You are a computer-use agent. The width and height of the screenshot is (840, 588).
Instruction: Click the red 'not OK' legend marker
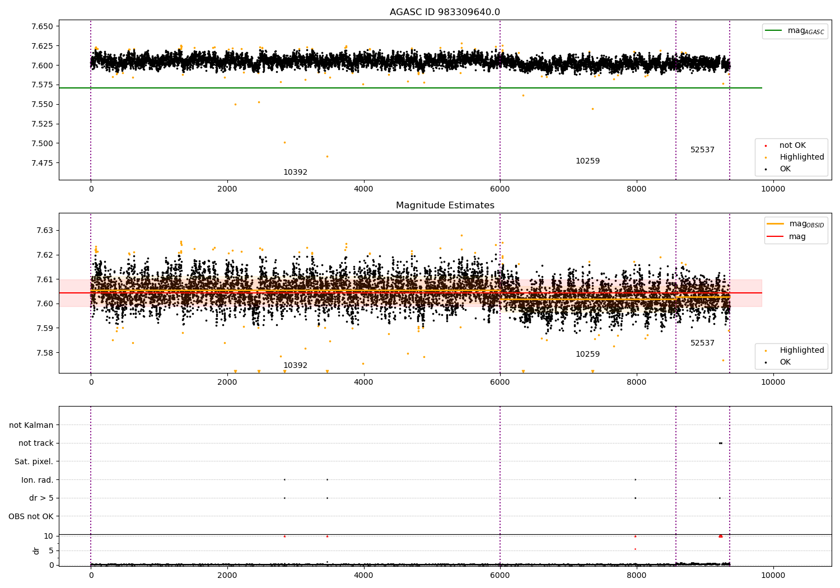[766, 146]
